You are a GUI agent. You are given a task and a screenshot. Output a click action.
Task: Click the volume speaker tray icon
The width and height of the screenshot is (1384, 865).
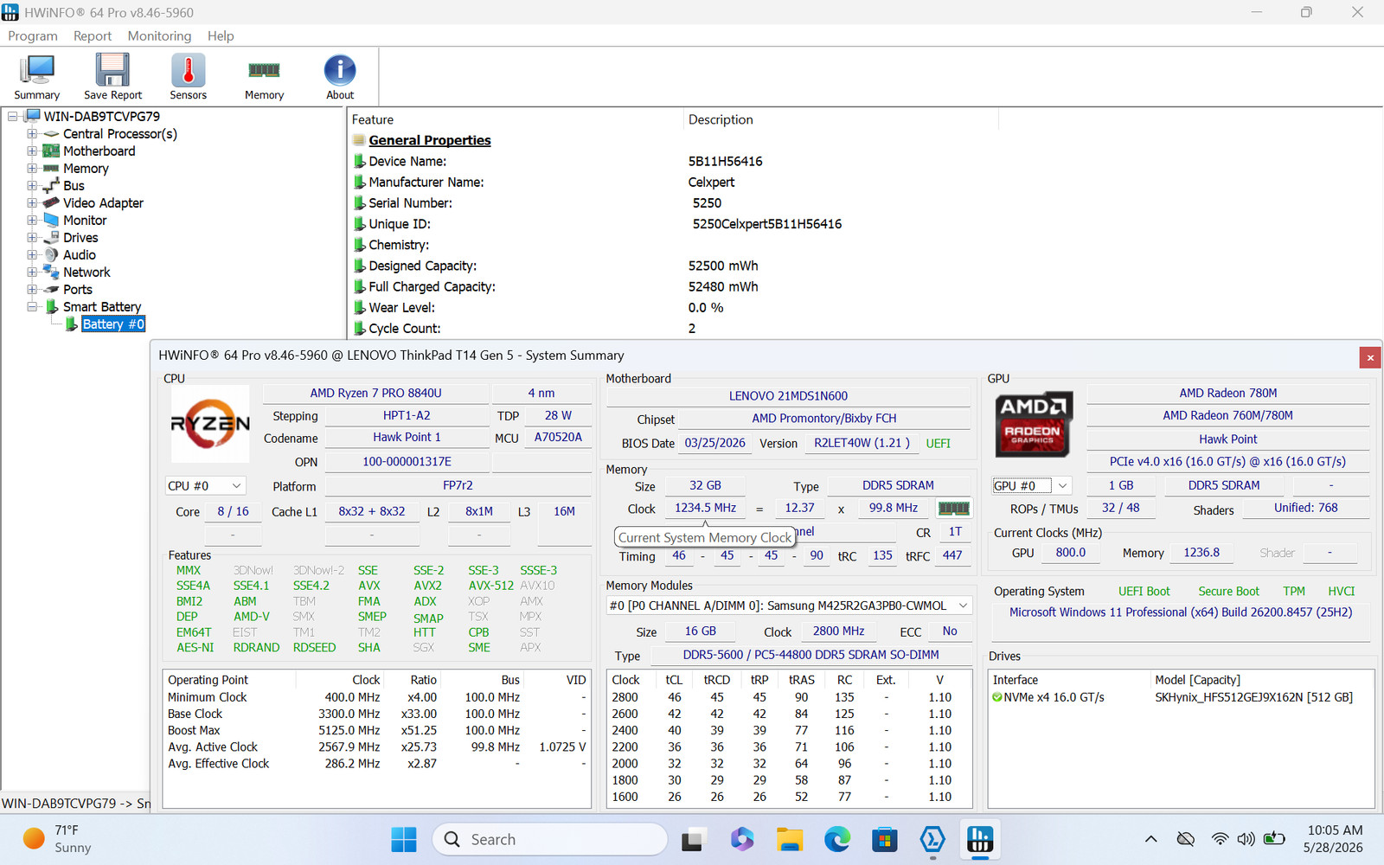(x=1246, y=839)
